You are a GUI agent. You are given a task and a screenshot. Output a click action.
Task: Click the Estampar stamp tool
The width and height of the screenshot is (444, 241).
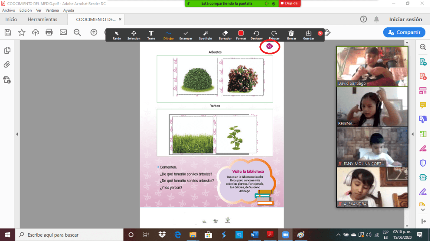186,35
